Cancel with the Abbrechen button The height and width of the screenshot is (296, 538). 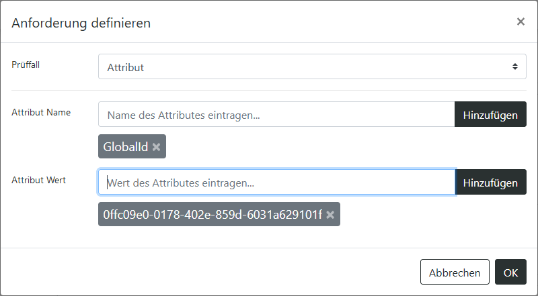tap(455, 272)
